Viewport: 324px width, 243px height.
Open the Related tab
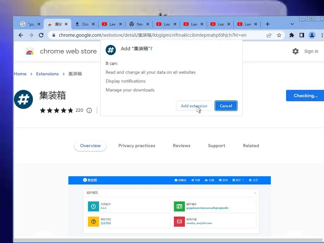pos(251,146)
